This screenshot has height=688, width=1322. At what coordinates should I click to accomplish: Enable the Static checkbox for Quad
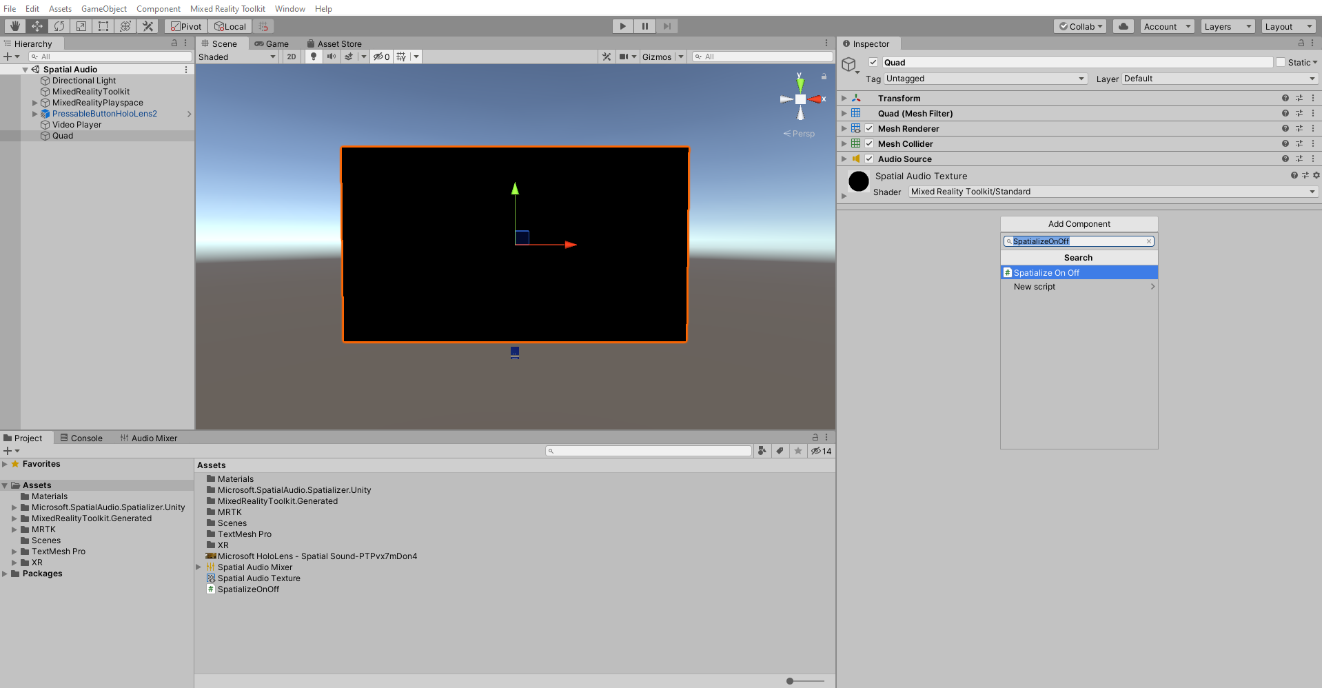tap(1281, 62)
